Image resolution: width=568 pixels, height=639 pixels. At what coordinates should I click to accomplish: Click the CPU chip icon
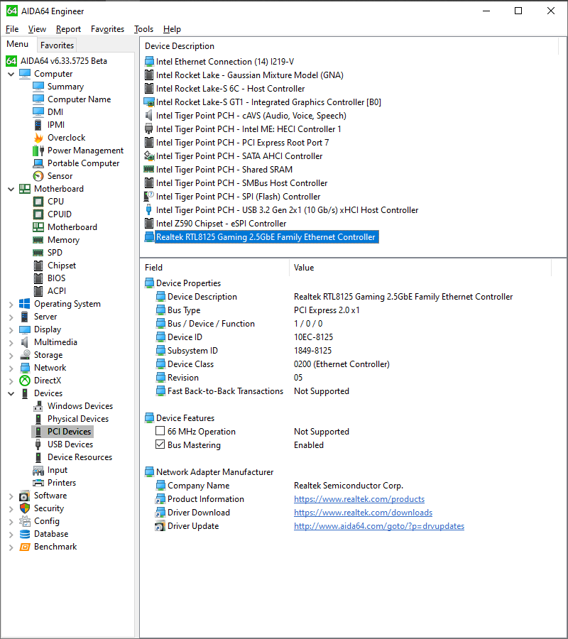click(x=38, y=202)
